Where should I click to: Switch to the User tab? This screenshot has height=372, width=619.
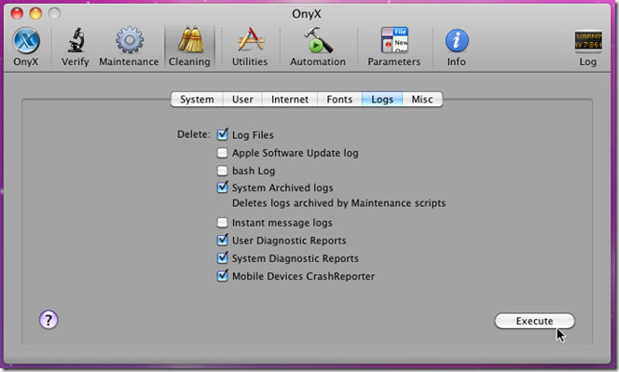coord(242,99)
